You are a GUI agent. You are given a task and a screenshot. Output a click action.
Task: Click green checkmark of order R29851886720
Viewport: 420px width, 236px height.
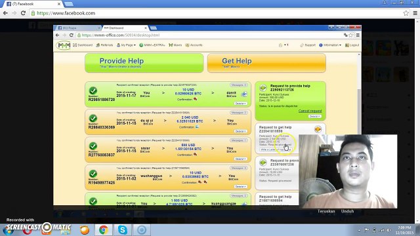click(93, 90)
